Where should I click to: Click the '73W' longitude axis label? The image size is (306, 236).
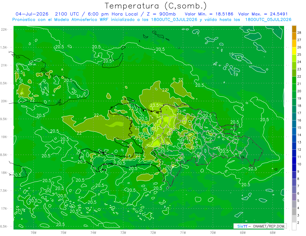[x=123, y=232]
